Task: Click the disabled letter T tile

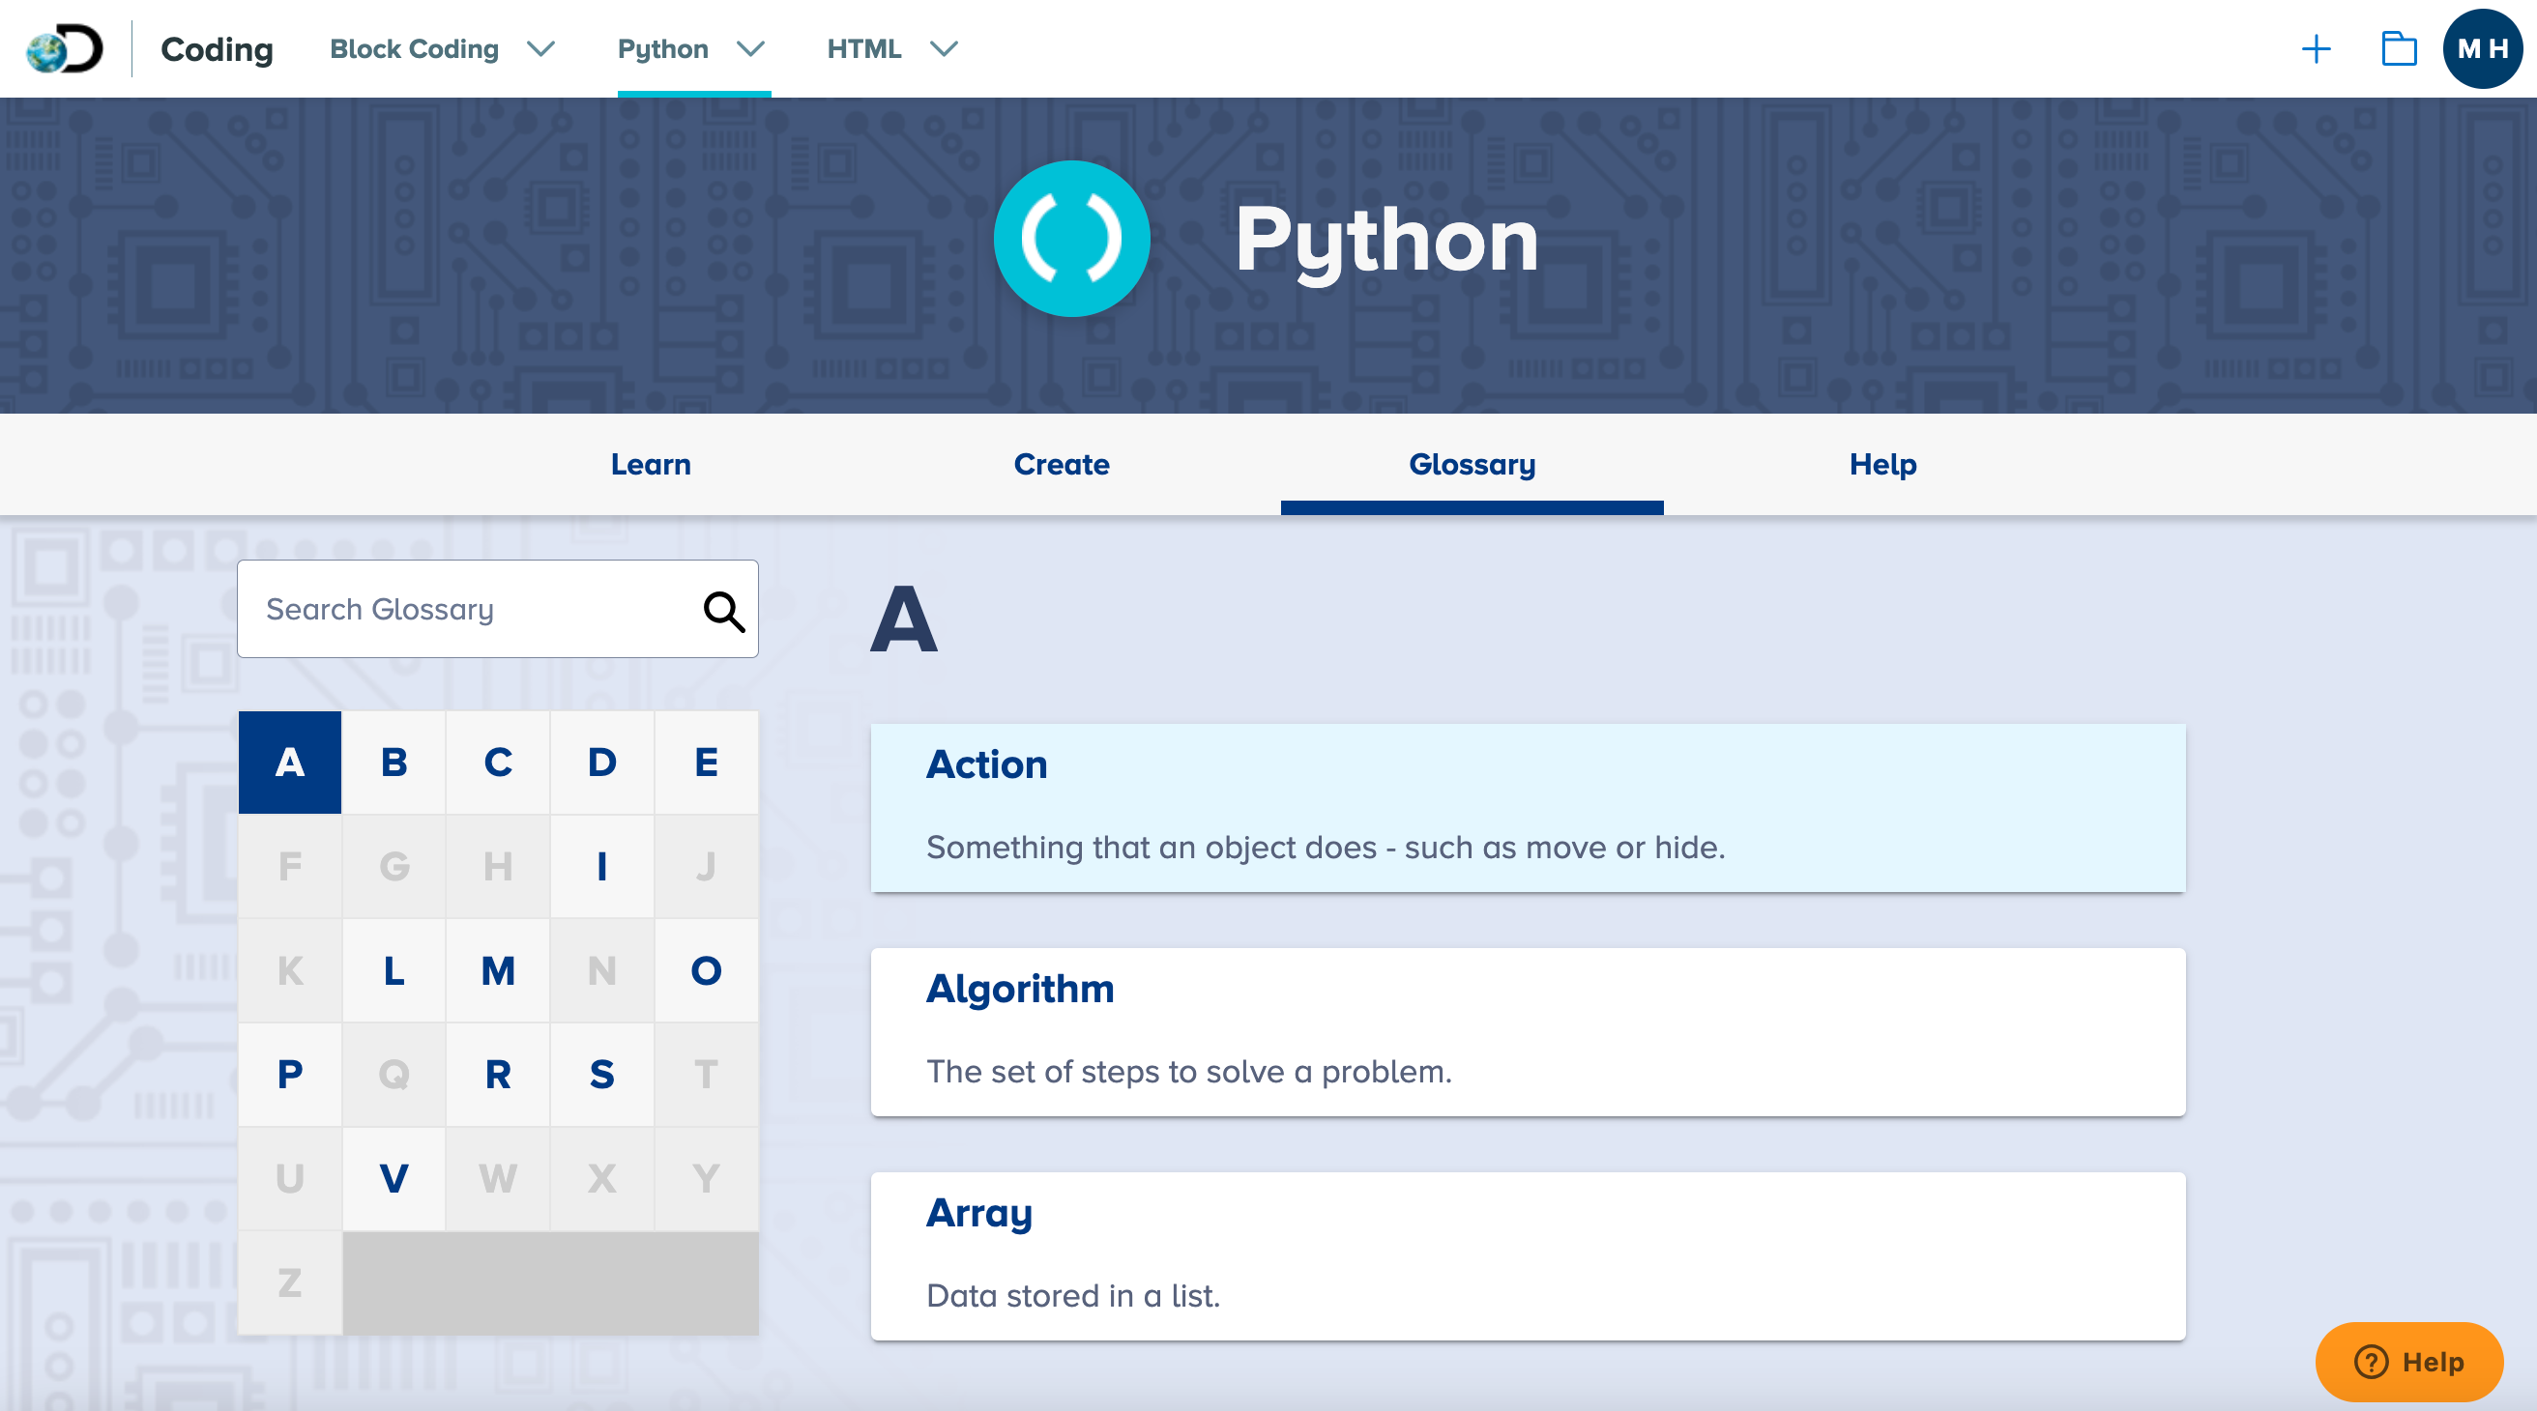Action: click(706, 1075)
